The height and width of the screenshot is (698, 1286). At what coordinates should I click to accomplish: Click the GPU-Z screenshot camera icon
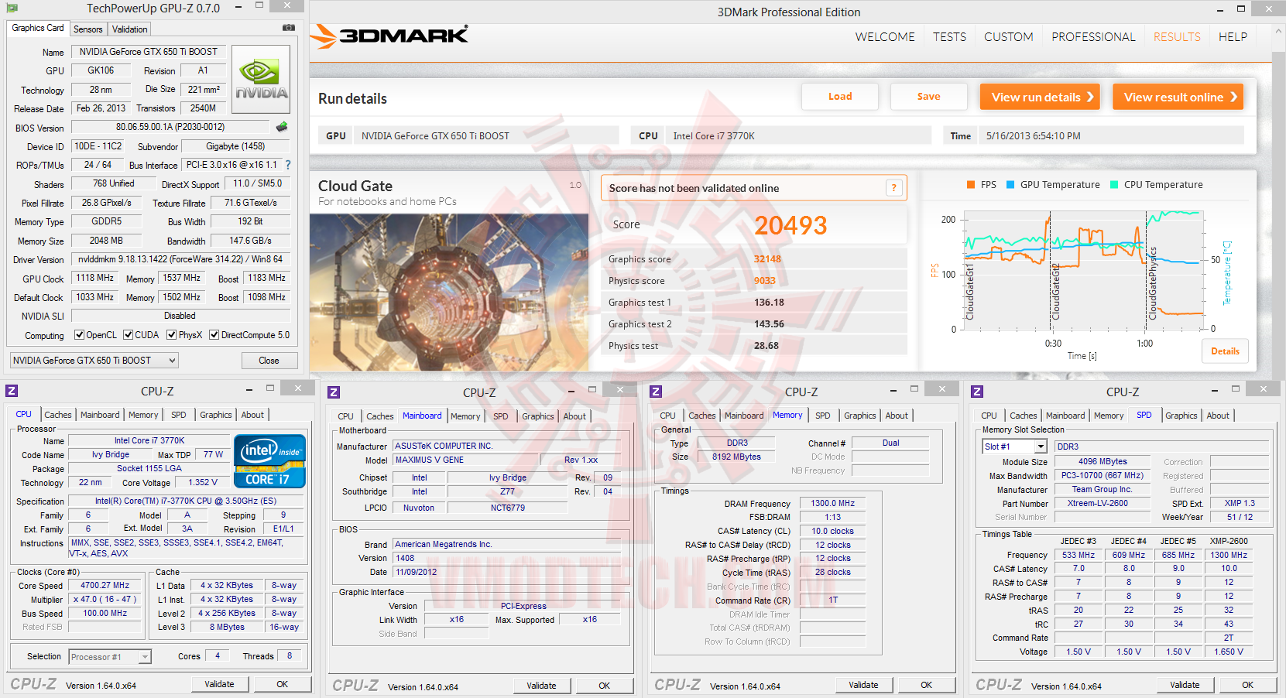coord(289,28)
